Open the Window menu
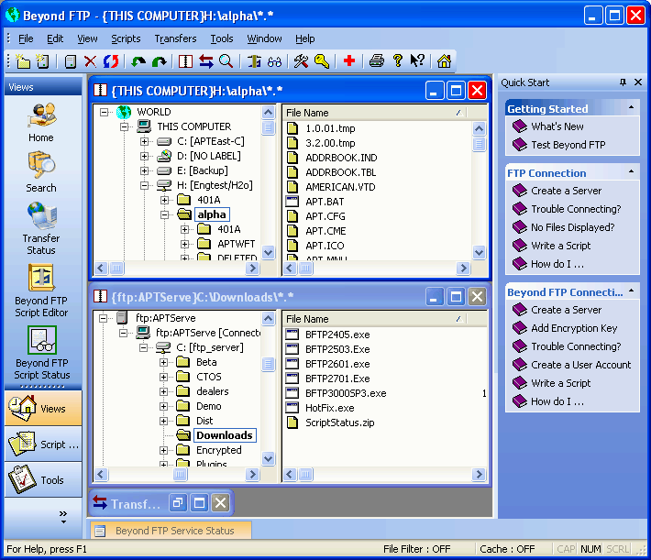651x560 pixels. point(264,38)
